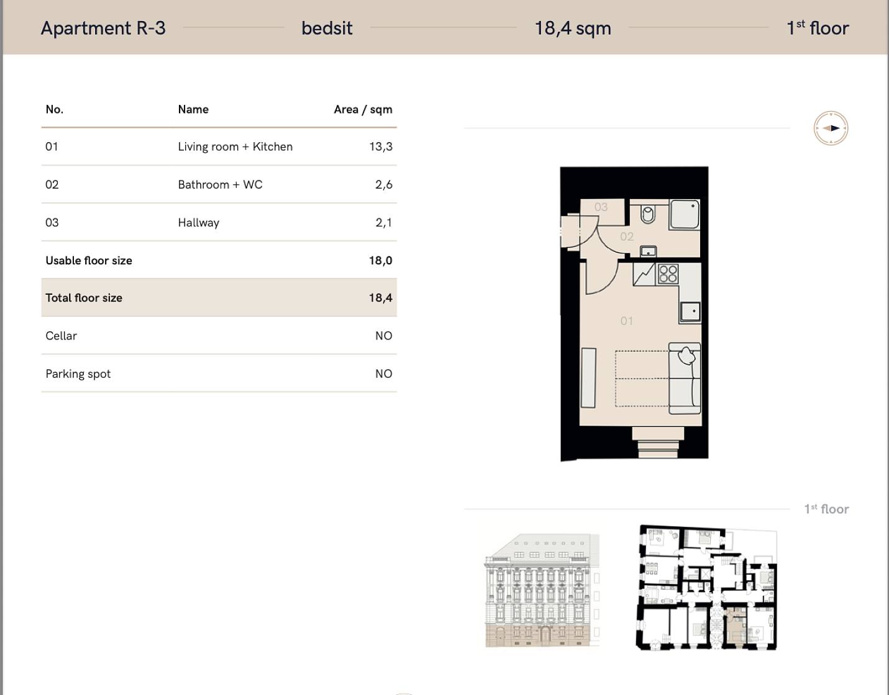Open the 1st floor overview plan thumbnail
Viewport: 889px width, 695px height.
tap(708, 588)
